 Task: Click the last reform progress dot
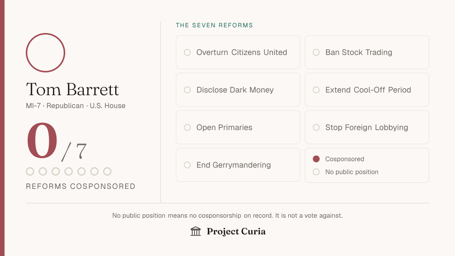107,171
